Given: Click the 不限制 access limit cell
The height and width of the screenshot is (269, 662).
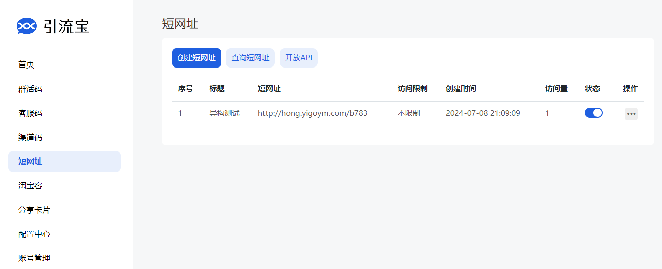Looking at the screenshot, I should coord(408,113).
